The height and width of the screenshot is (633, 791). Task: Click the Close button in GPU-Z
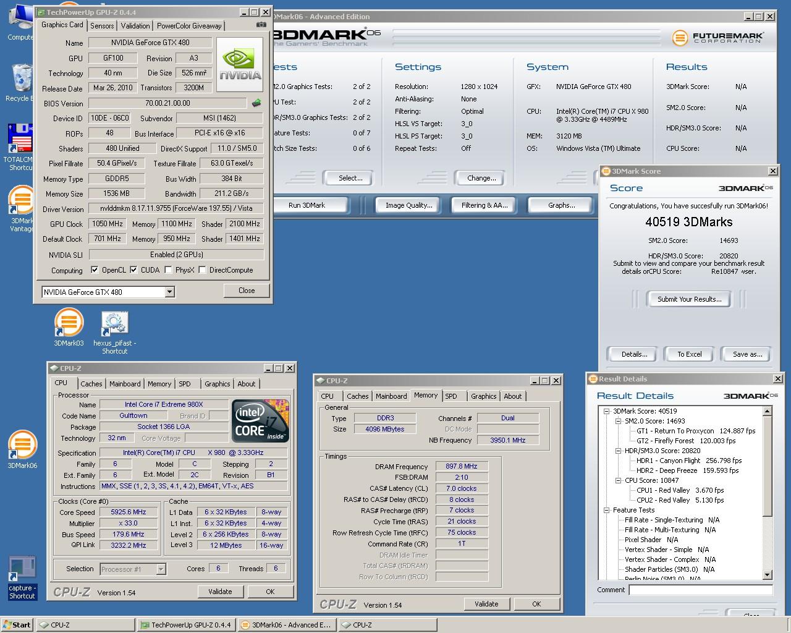coord(247,291)
